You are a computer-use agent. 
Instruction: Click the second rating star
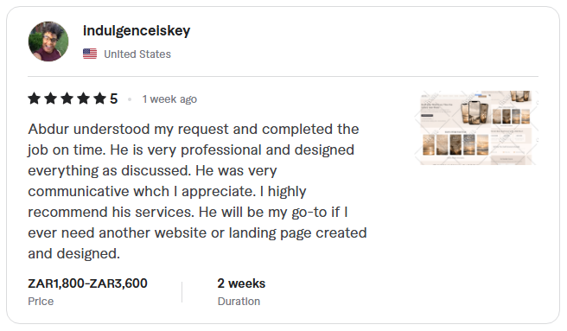pos(51,99)
